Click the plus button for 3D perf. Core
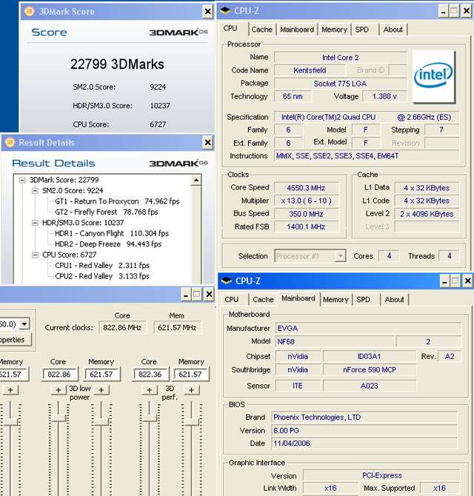474x496 pixels. coord(150,390)
